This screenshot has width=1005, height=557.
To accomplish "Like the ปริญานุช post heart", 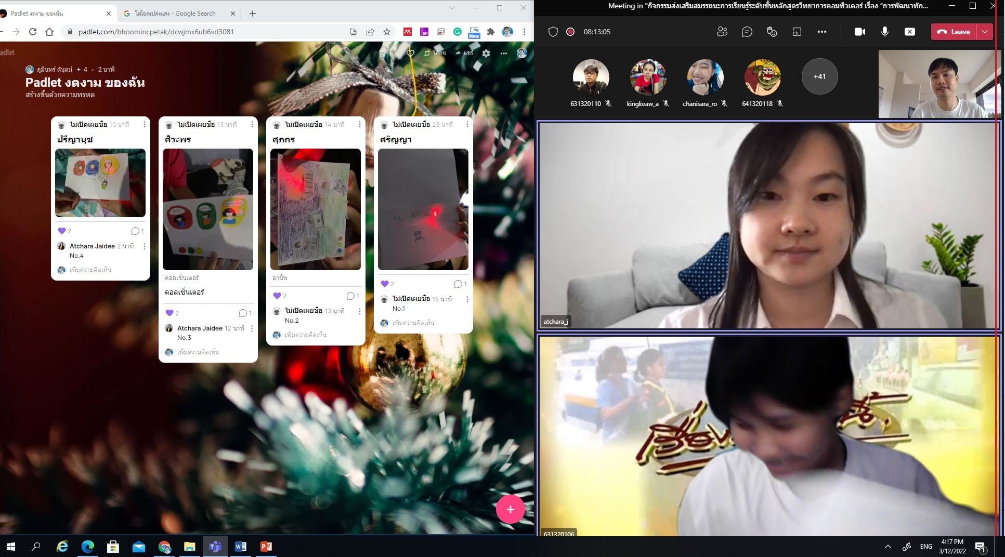I will [62, 231].
